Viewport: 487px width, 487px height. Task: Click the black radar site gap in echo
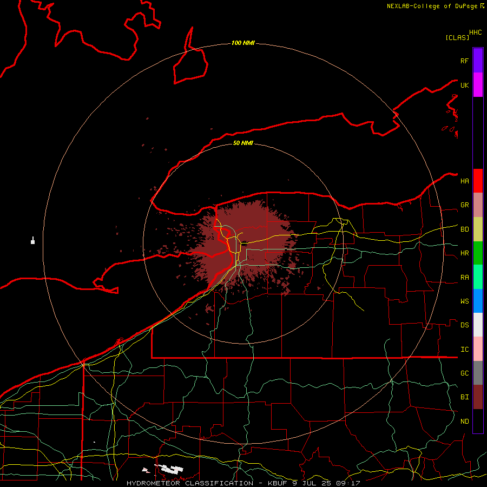pos(245,244)
